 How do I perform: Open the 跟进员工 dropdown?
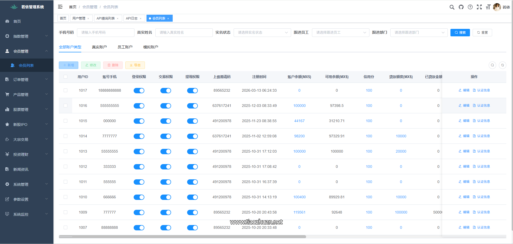(341, 33)
